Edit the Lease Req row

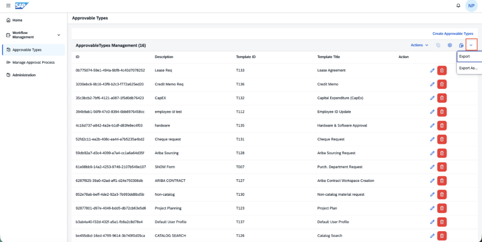(432, 70)
